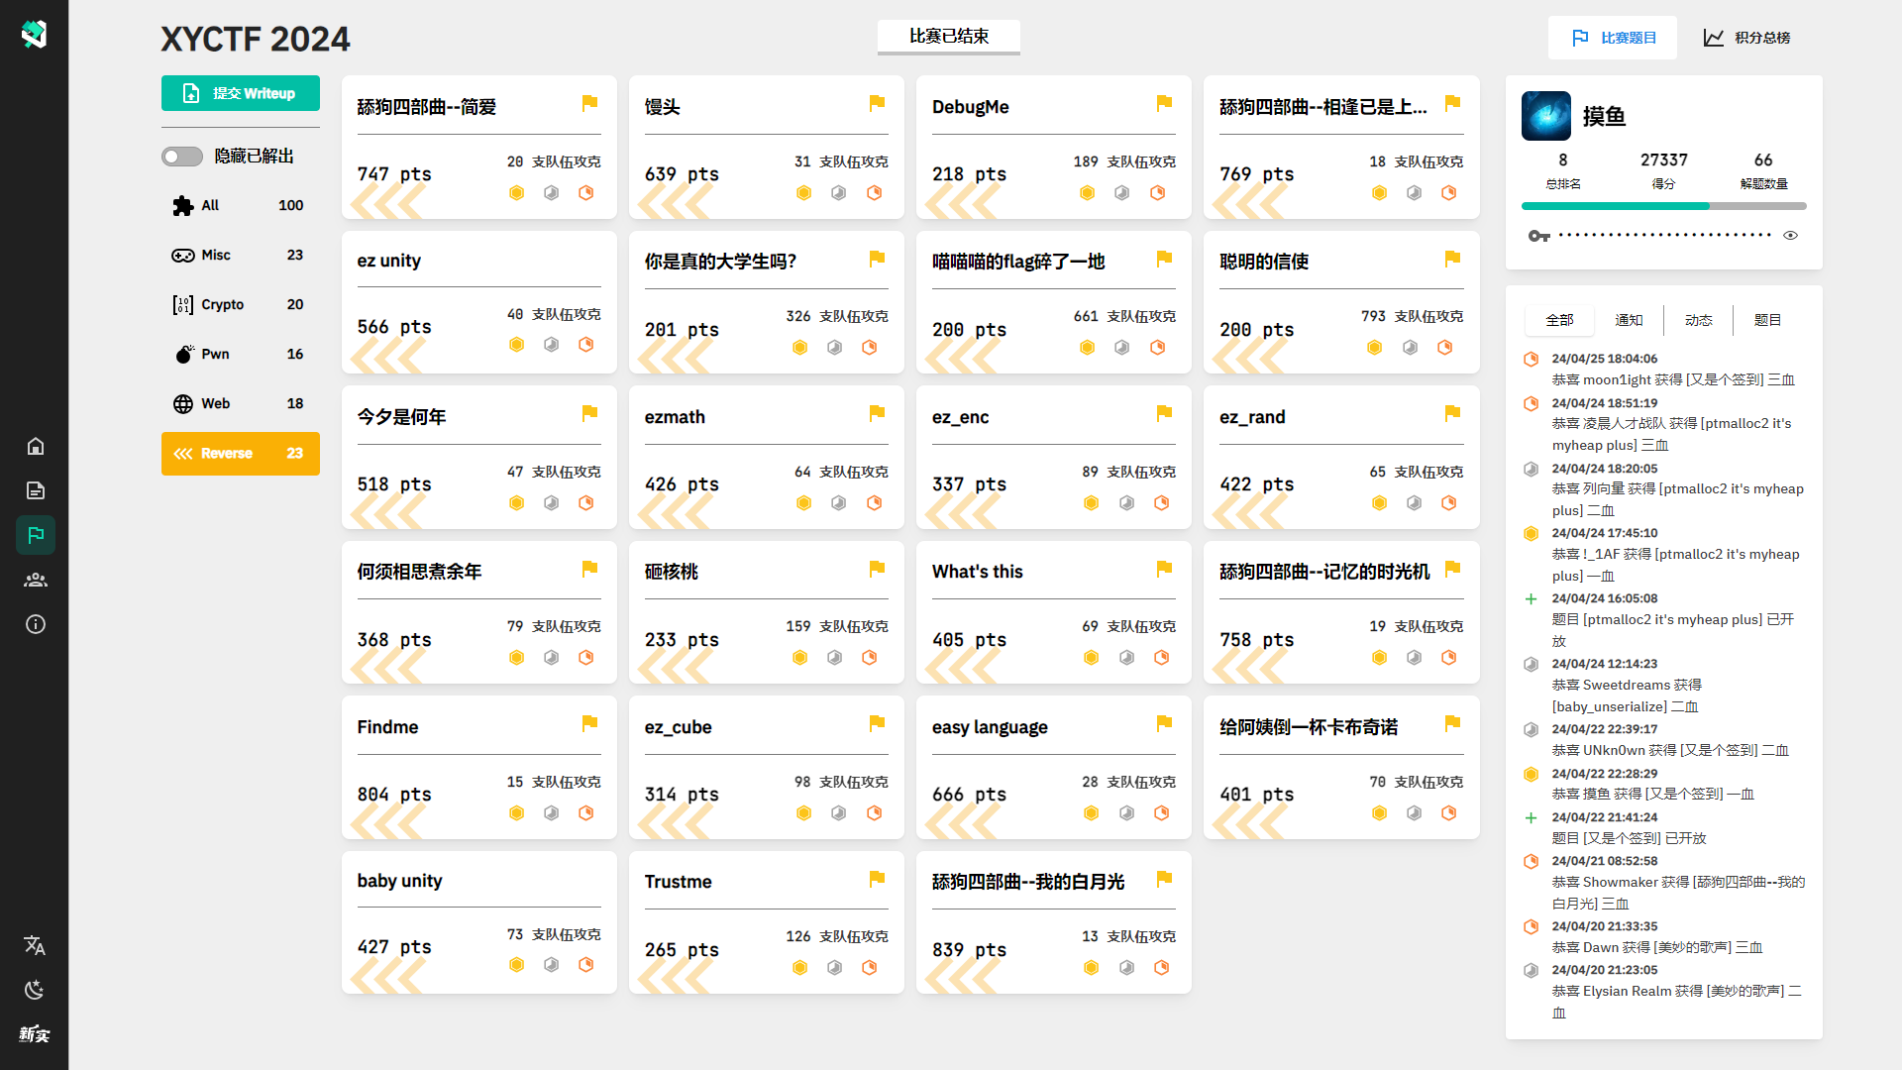Open the 积分总榜 scoreboard tab
This screenshot has width=1902, height=1070.
click(x=1746, y=38)
